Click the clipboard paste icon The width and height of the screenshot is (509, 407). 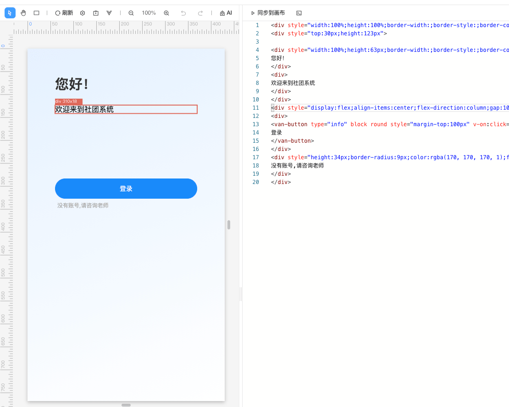tap(96, 13)
